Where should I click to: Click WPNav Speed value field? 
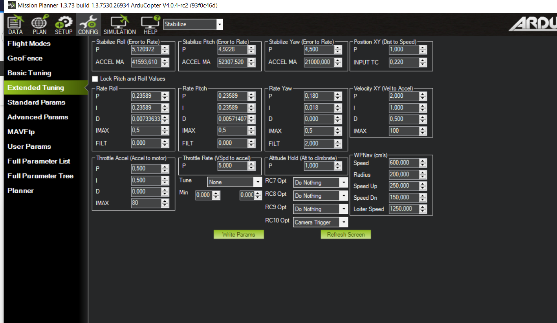[404, 163]
